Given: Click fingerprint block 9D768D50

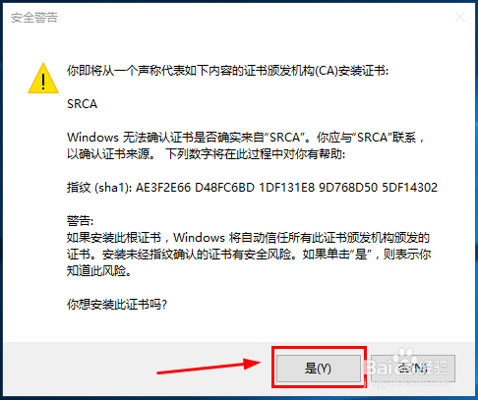Looking at the screenshot, I should pos(348,188).
